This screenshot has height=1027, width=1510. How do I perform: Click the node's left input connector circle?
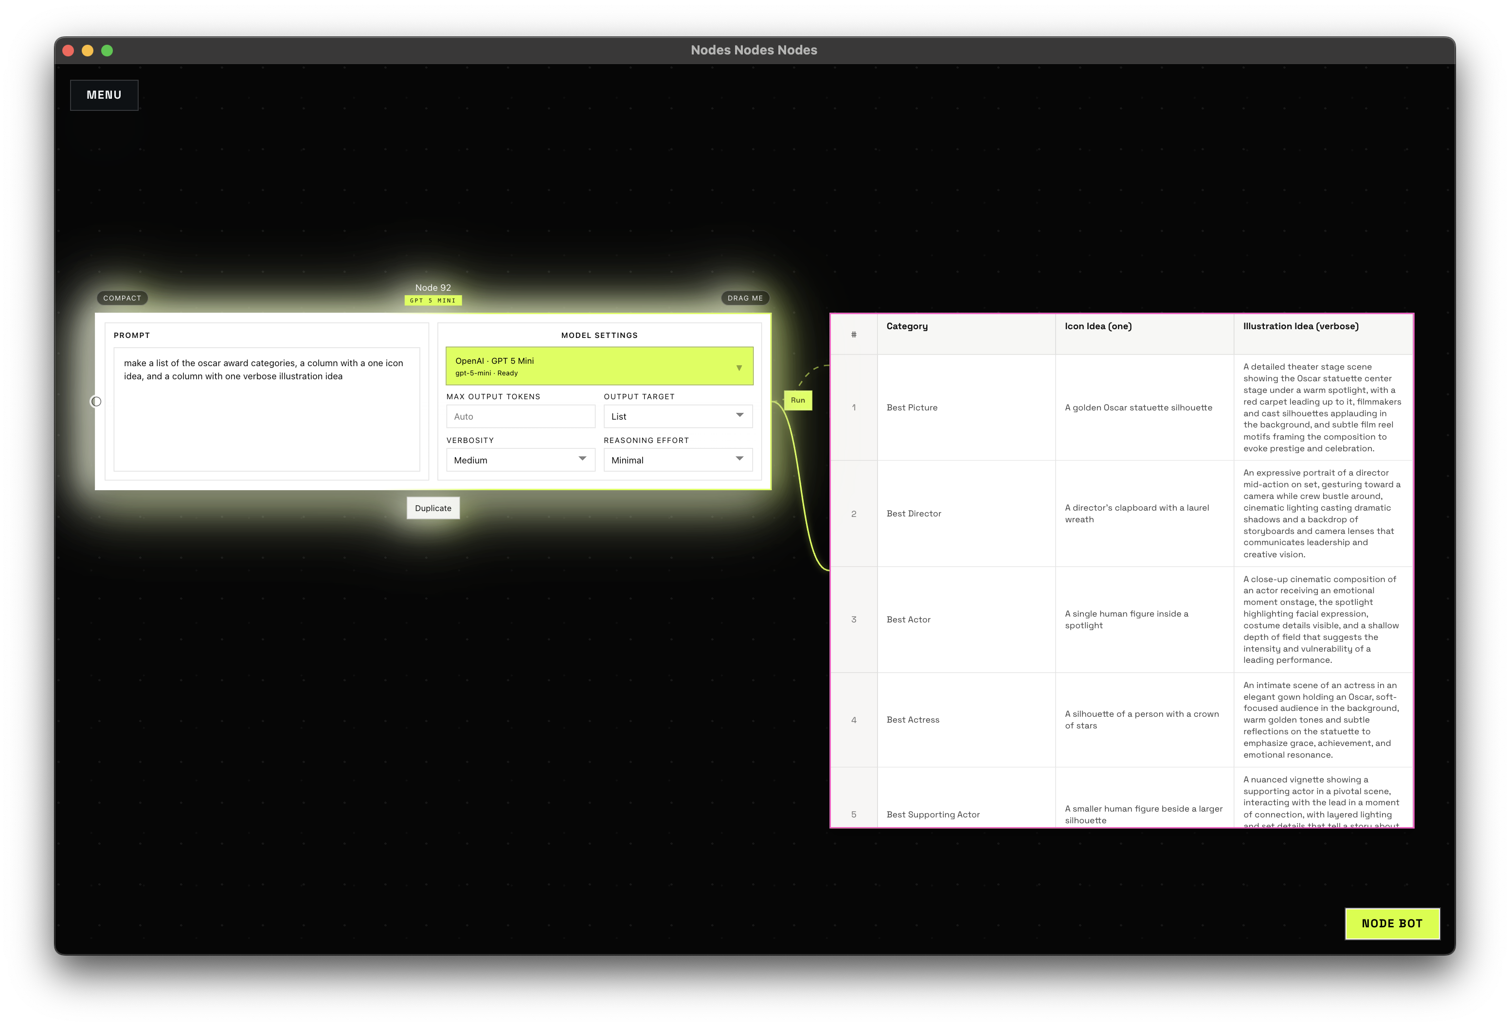point(96,402)
